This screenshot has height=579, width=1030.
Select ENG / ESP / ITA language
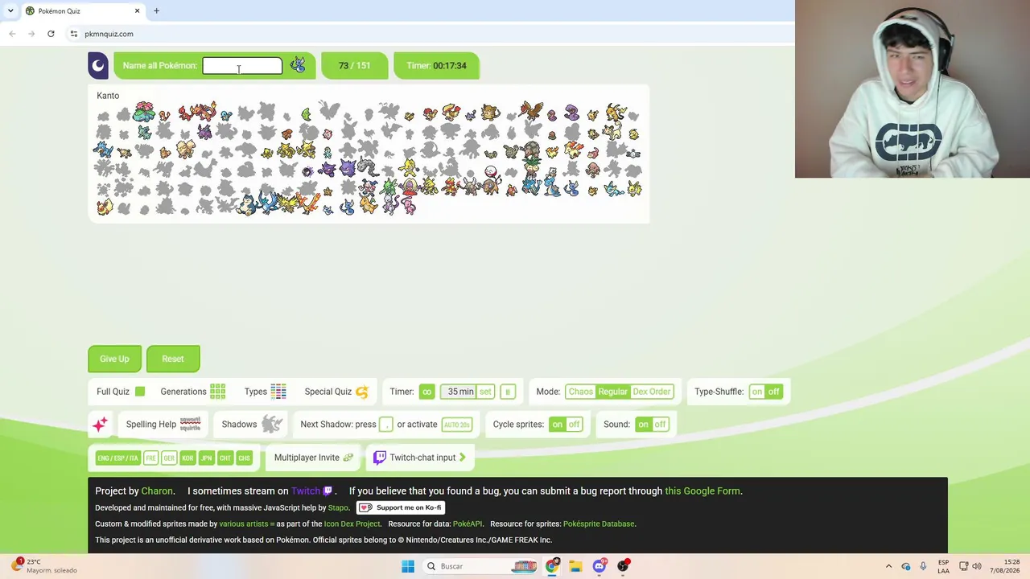coord(117,458)
